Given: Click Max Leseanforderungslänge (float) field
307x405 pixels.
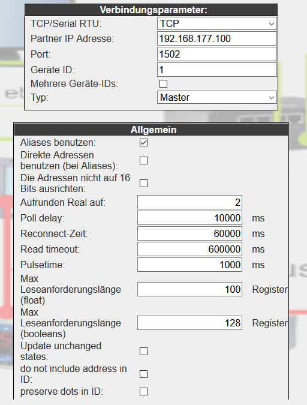Looking at the screenshot, I should click(x=189, y=289).
